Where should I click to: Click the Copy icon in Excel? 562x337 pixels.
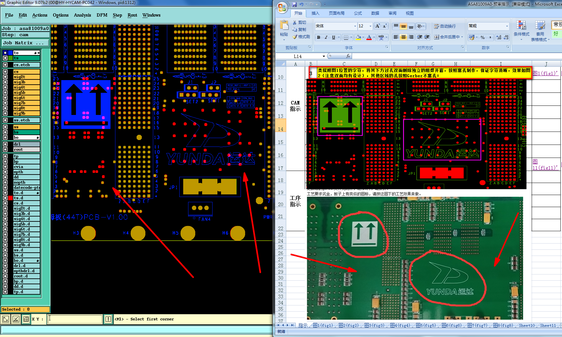pyautogui.click(x=295, y=29)
